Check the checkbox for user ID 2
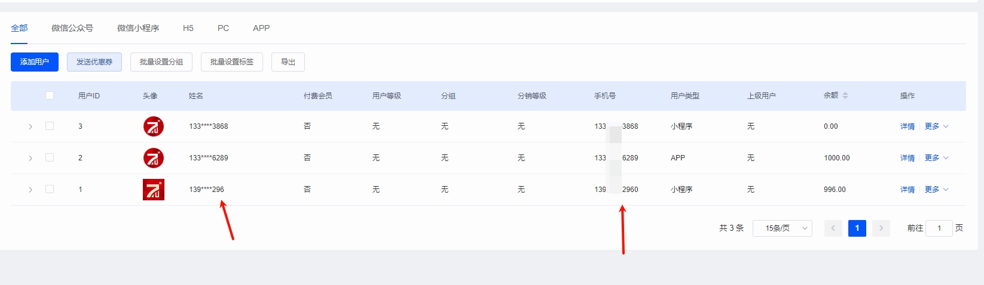 (50, 157)
